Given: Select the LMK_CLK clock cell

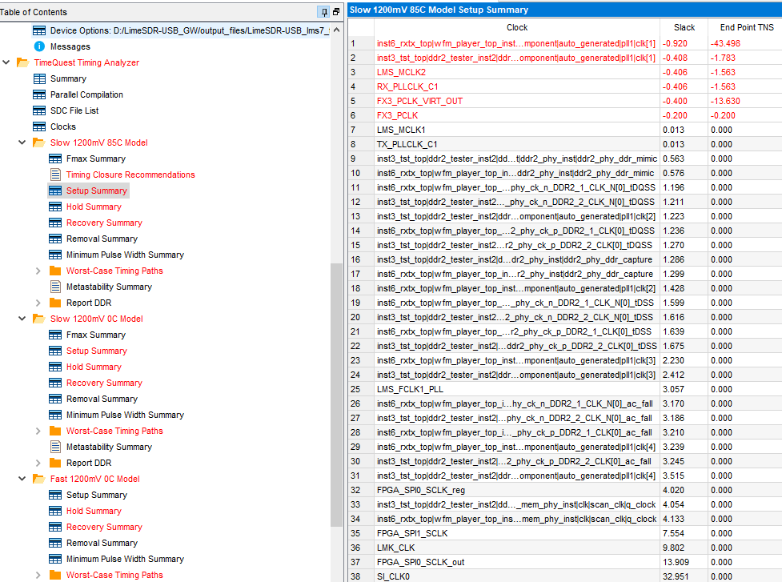Looking at the screenshot, I should pos(517,548).
